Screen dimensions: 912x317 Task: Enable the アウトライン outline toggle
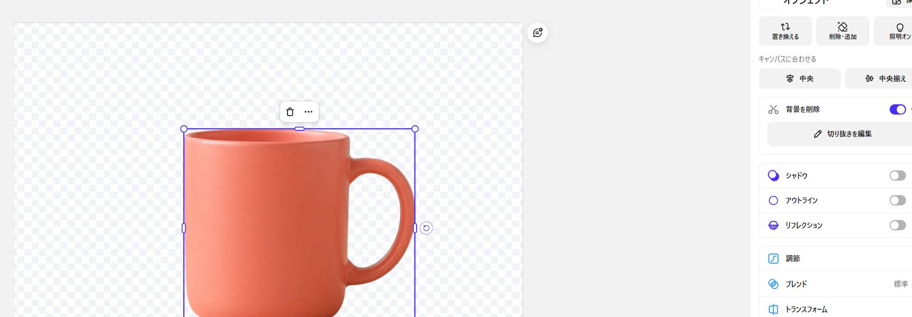pos(898,200)
